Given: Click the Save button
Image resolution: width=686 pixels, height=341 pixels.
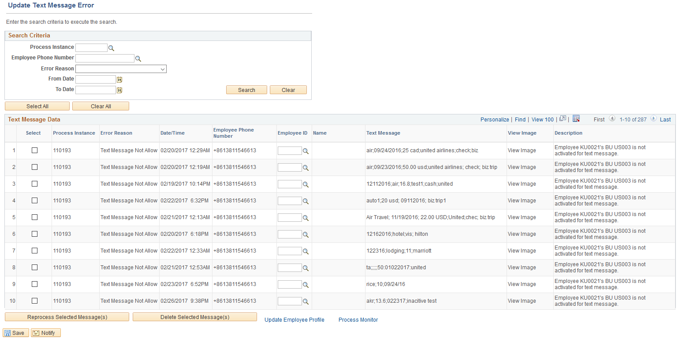Looking at the screenshot, I should (16, 333).
